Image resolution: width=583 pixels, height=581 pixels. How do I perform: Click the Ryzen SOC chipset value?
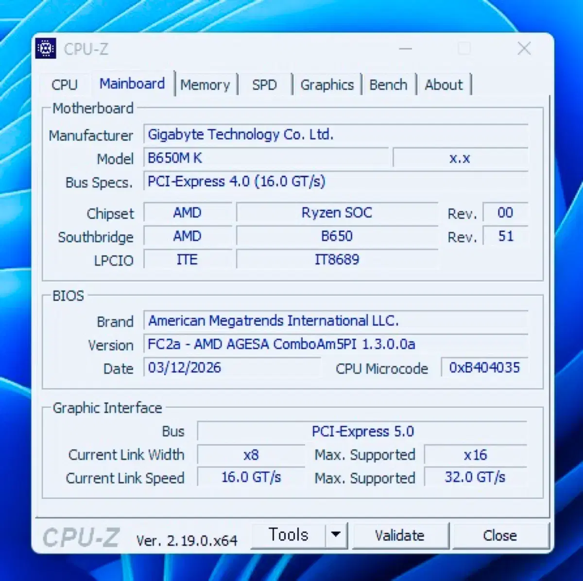pos(337,213)
